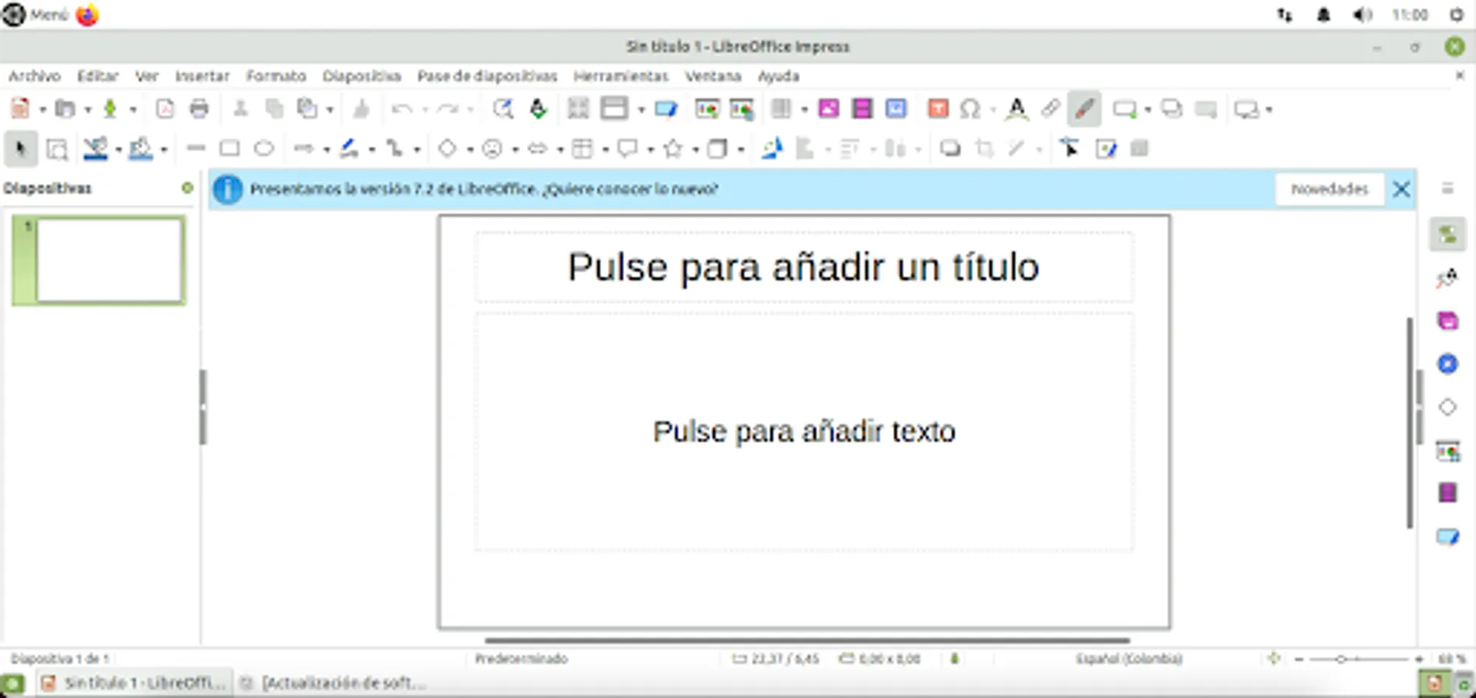Select slide 1 thumbnail in Diapositivas panel
1476x698 pixels.
pyautogui.click(x=99, y=260)
